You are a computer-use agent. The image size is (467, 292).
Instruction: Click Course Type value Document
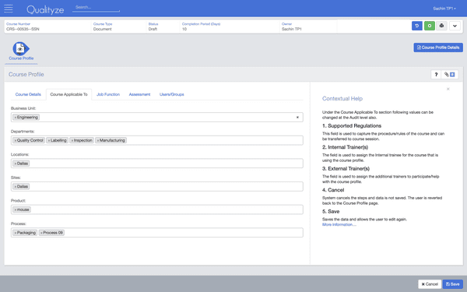[103, 30]
